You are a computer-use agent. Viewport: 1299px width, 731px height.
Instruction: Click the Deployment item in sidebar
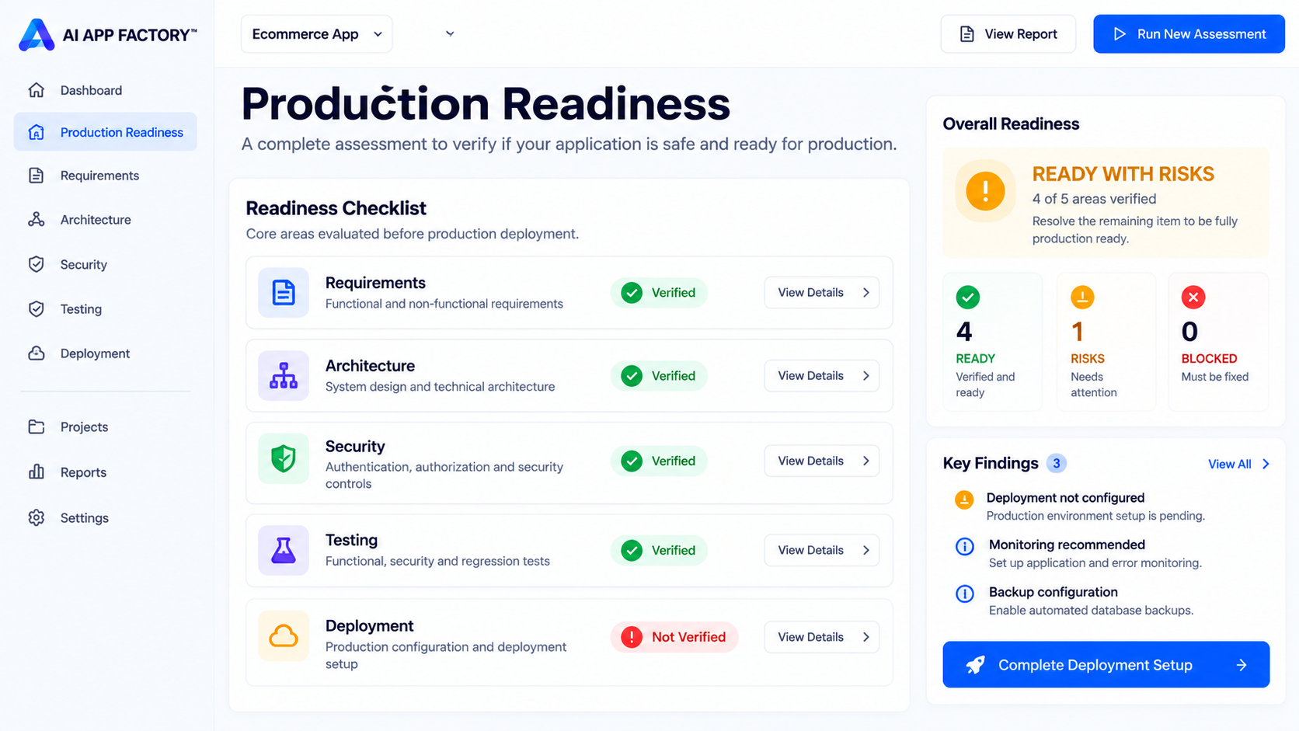tap(106, 353)
